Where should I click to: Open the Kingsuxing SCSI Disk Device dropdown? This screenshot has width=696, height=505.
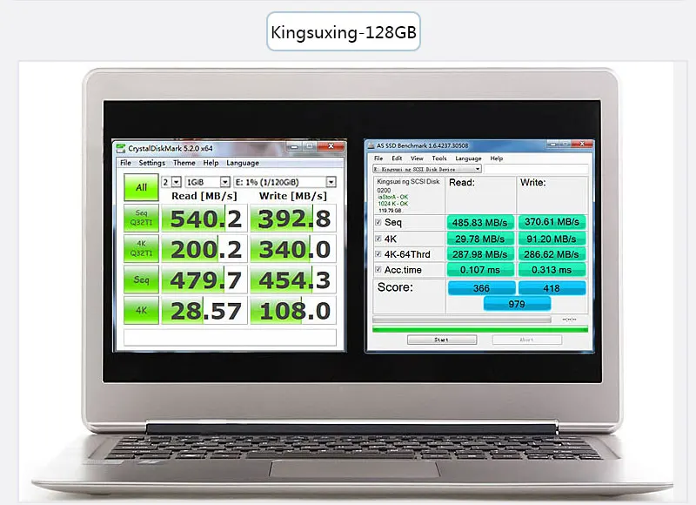[x=427, y=169]
